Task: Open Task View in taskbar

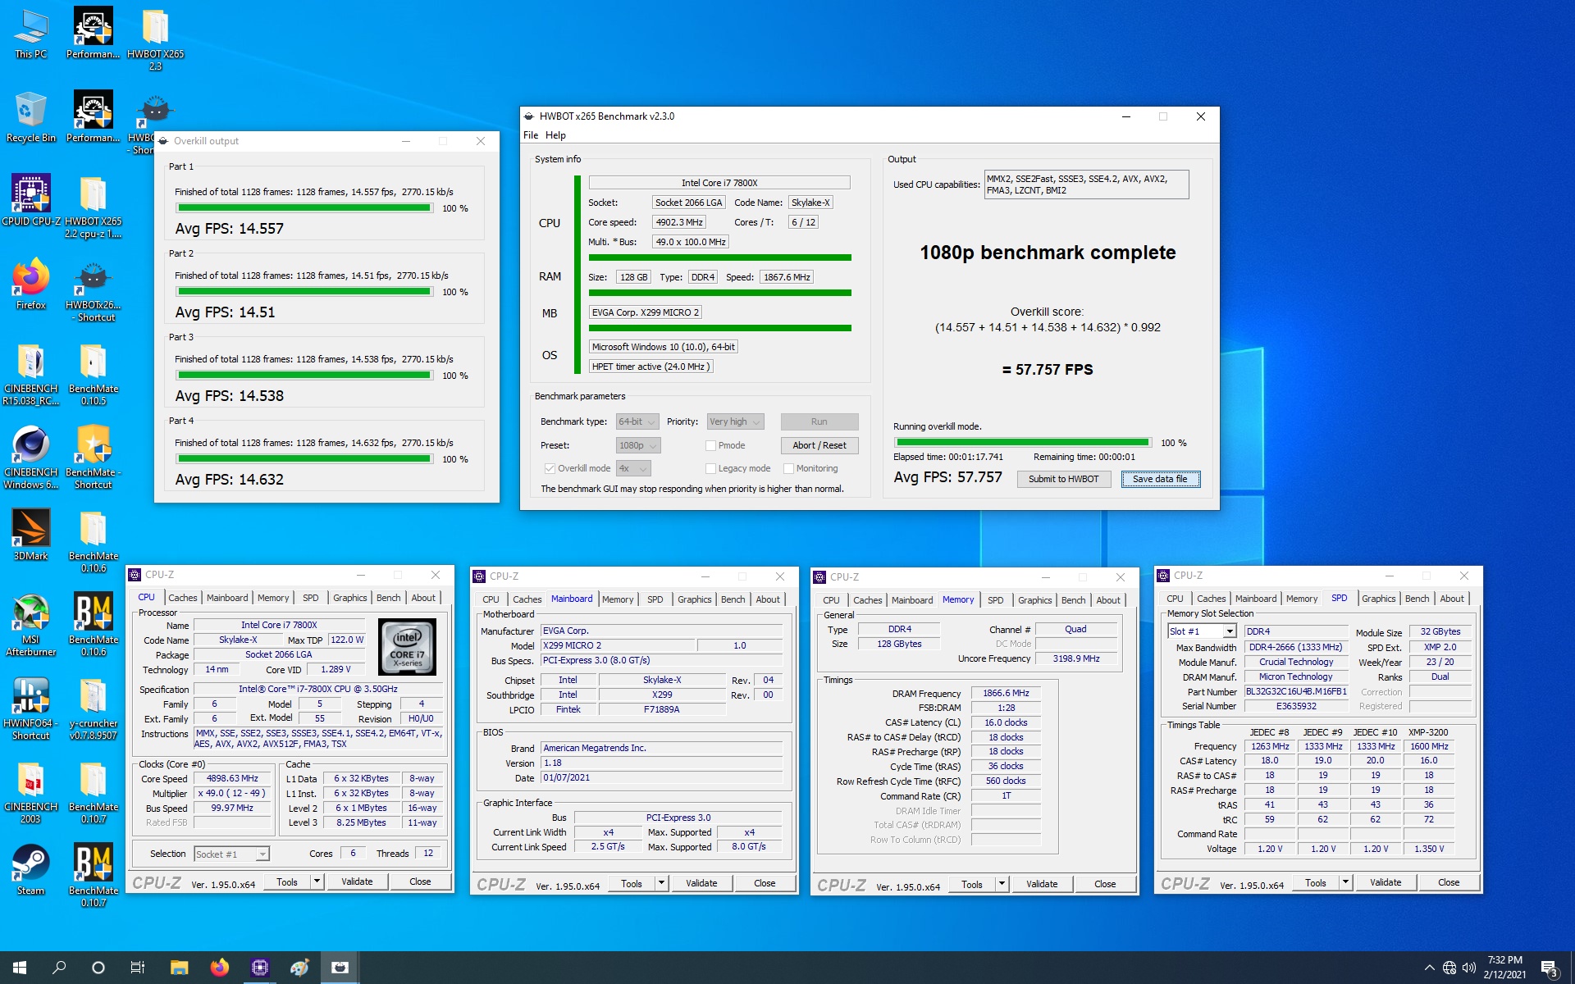Action: click(x=138, y=968)
